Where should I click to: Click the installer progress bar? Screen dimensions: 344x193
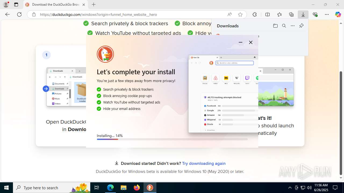172,139
